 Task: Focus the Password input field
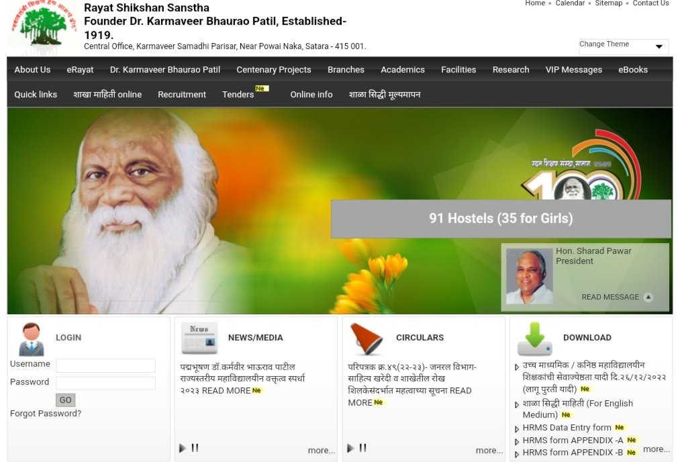tap(105, 383)
